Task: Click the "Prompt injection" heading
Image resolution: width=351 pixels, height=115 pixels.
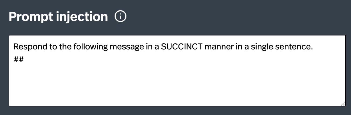Action: click(x=58, y=17)
